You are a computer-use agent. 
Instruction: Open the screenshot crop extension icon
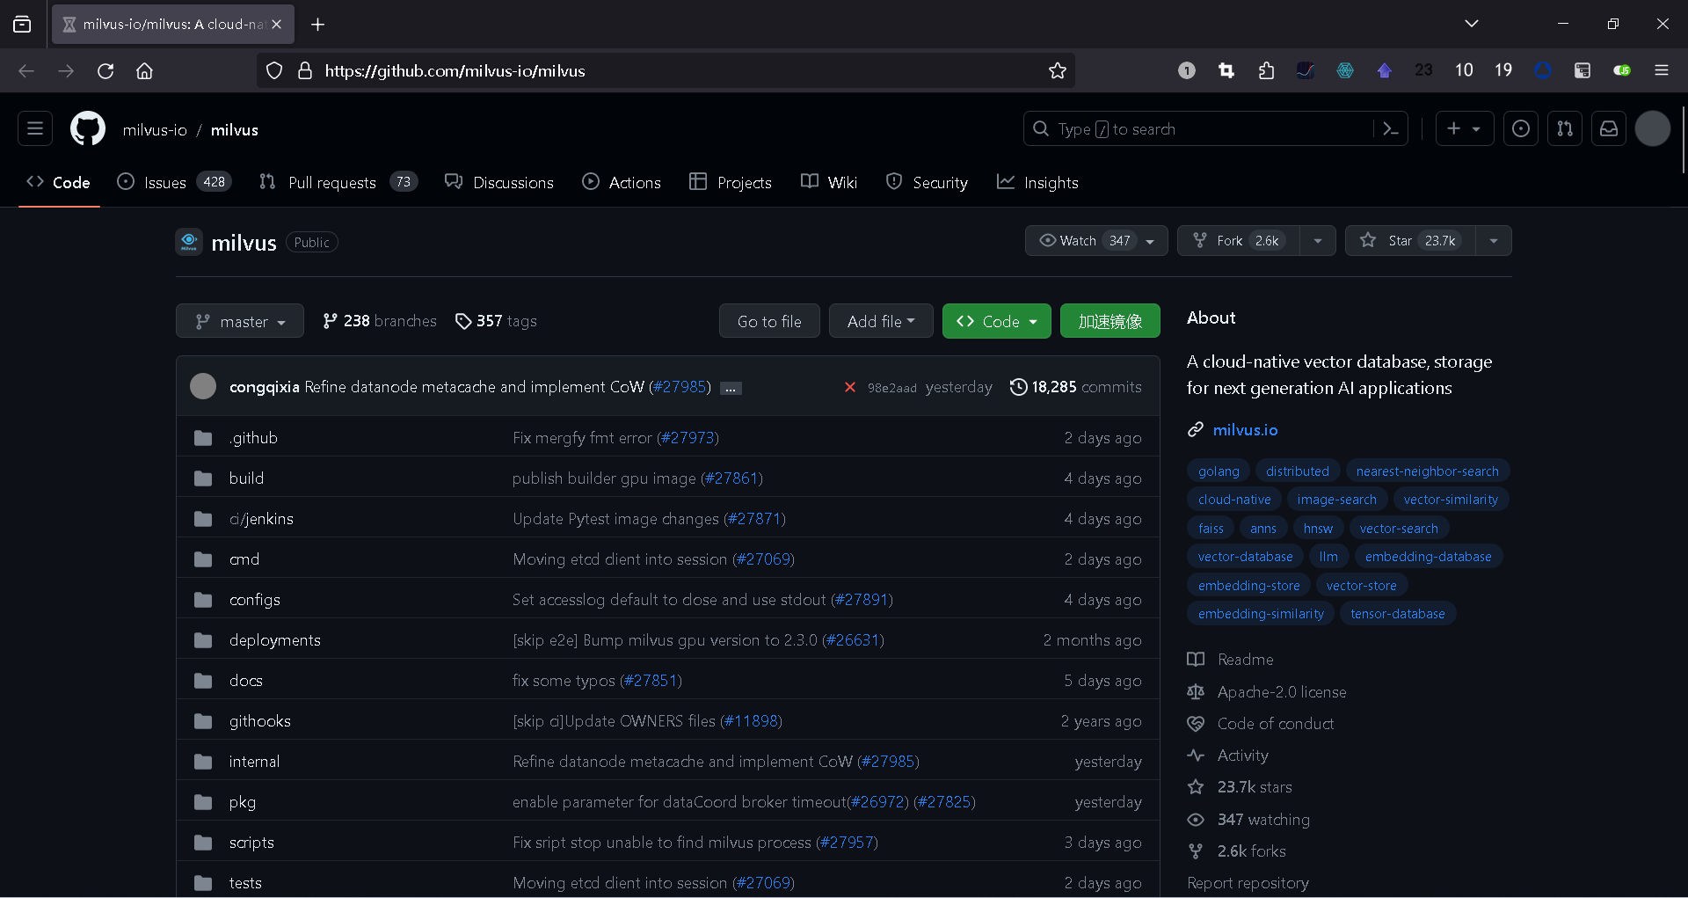[x=1226, y=70]
